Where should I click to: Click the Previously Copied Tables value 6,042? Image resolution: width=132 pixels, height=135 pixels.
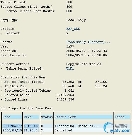[x=69, y=91]
